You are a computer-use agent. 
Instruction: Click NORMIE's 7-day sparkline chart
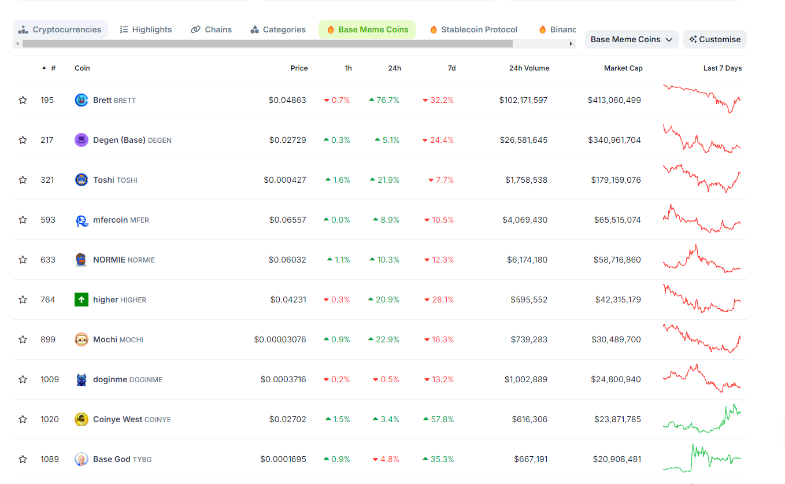(702, 258)
